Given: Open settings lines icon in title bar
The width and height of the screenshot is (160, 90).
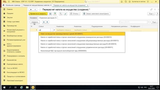Looking at the screenshot, I should coord(148,1).
